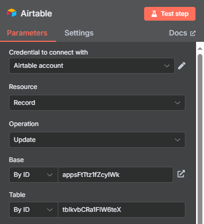The width and height of the screenshot is (204, 224).
Task: Click the Table ID input field
Action: coord(122,210)
